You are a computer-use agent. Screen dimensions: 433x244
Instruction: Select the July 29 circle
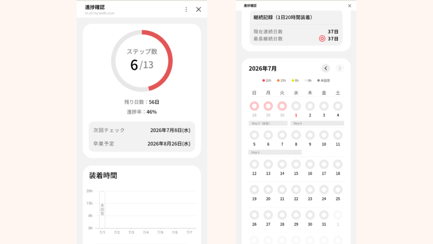[x=296, y=215]
